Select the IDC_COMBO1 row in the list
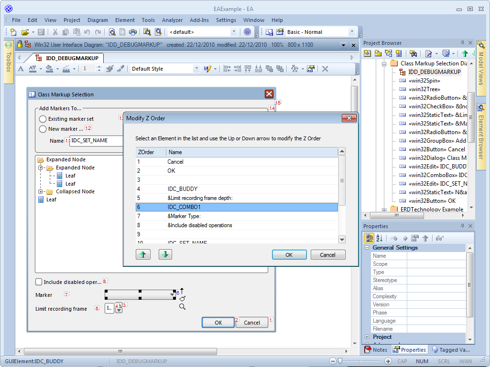 (x=215, y=207)
